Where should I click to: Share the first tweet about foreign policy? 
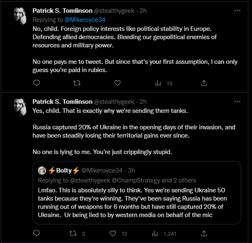click(204, 83)
